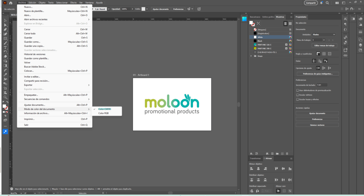Click the new swatch plus icon
Screen dimensions: 364x196
(x=282, y=153)
